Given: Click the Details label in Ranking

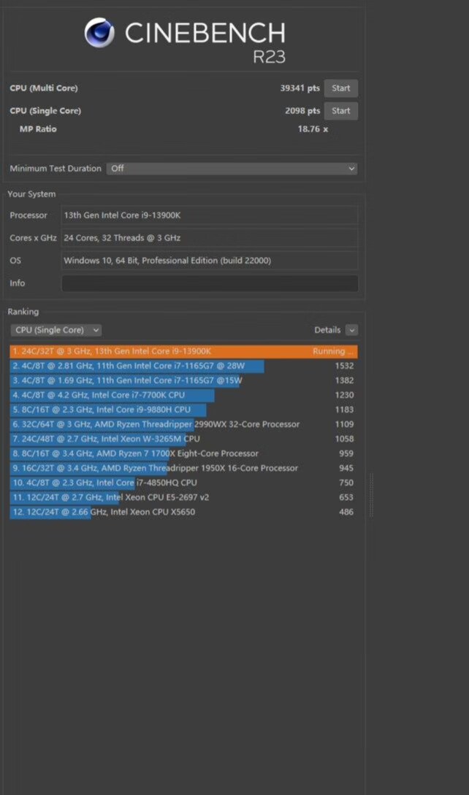Looking at the screenshot, I should point(327,330).
